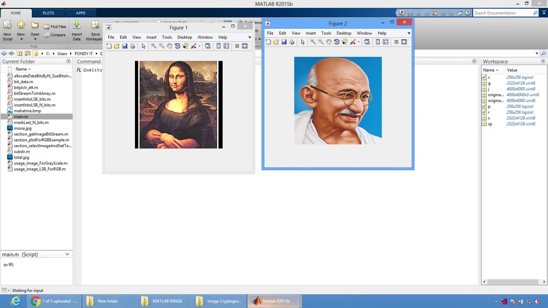Open Brush color dropdown in Figure 2
548x308 pixels.
(358, 42)
